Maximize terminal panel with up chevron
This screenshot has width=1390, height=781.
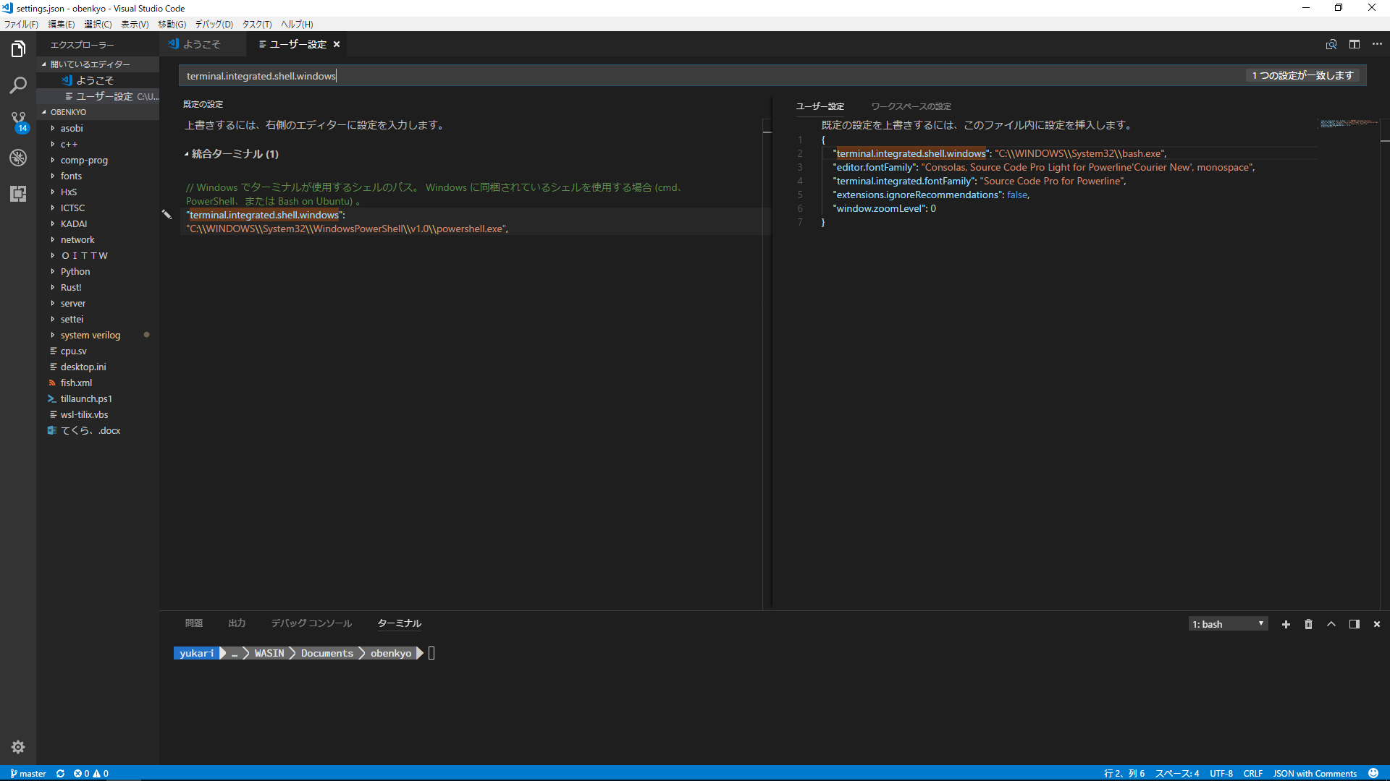point(1331,624)
